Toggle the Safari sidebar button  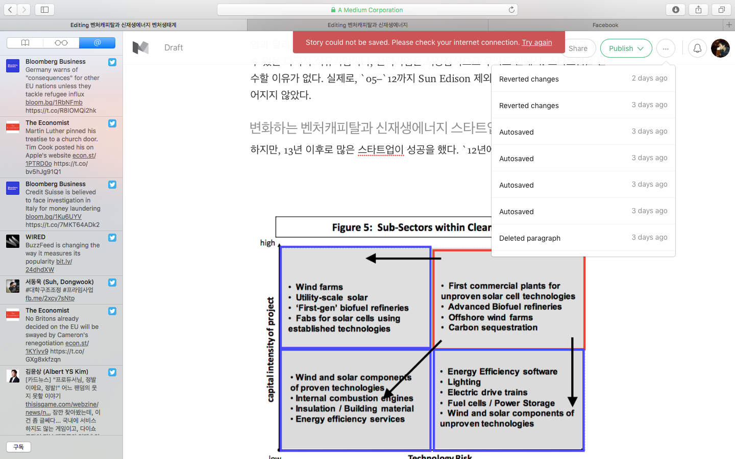[45, 10]
